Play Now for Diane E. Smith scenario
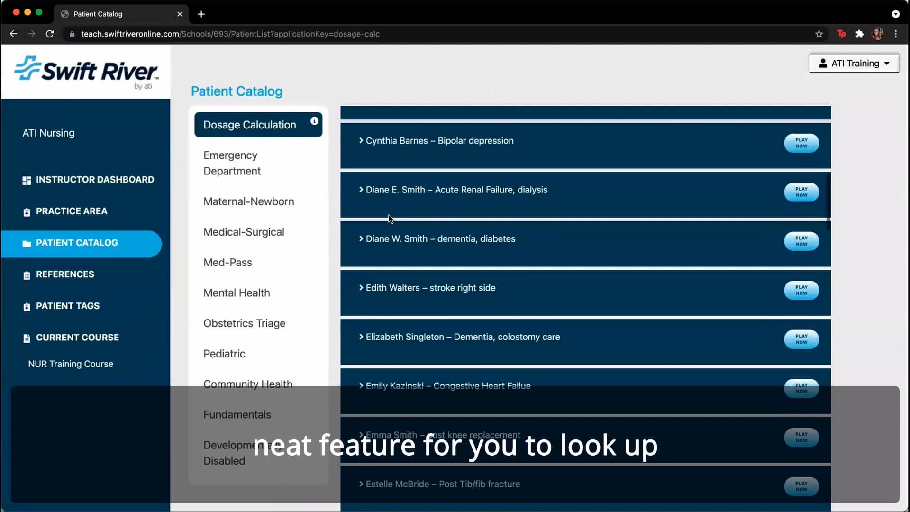910x512 pixels. tap(801, 192)
